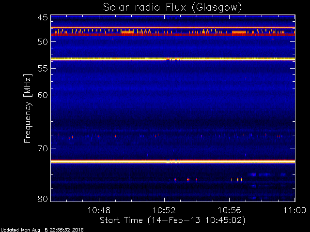Image resolution: width=310 pixels, height=232 pixels.
Task: Select the '70' frequency axis label
Action: 43,148
